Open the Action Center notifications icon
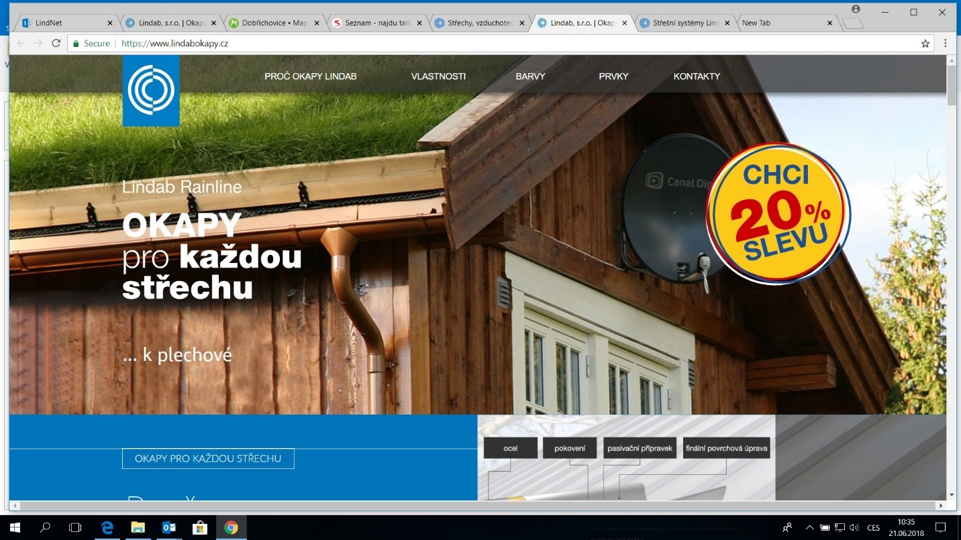Screen dimensions: 961x540 pyautogui.click(x=940, y=528)
